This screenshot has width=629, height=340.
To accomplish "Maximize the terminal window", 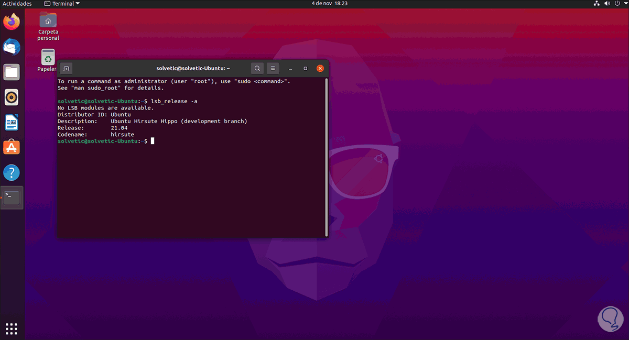I will (306, 68).
